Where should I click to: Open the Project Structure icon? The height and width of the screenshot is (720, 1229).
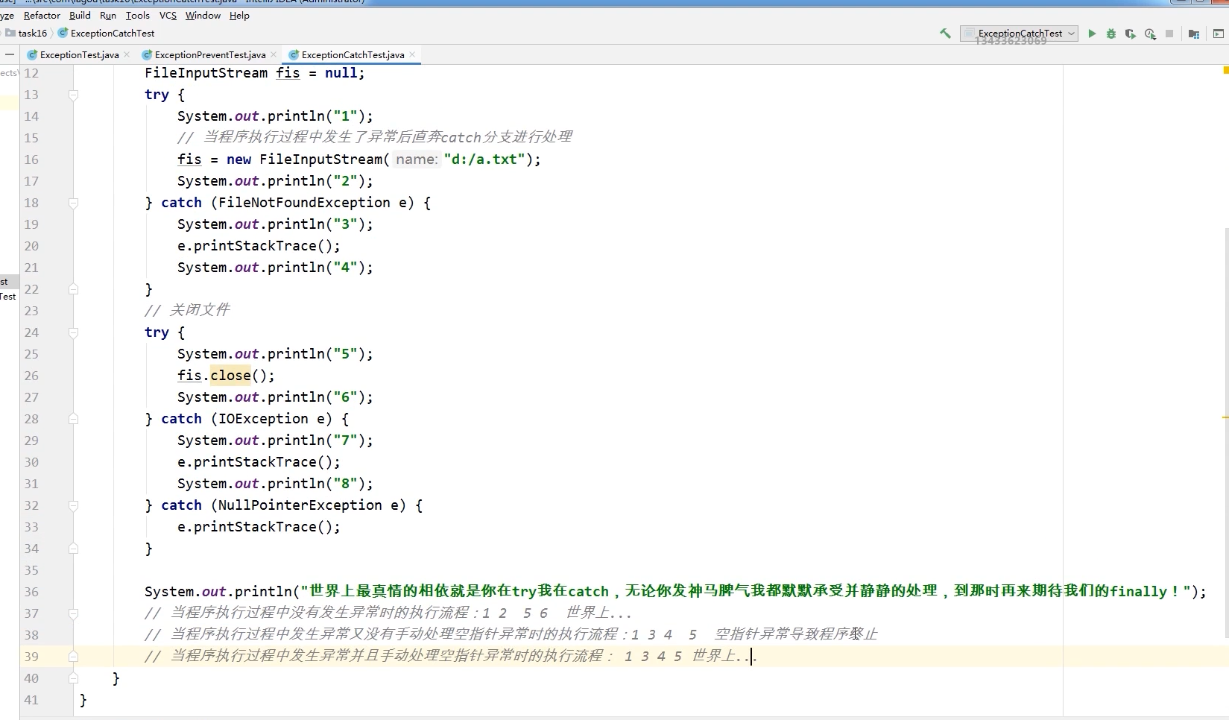click(x=1194, y=34)
